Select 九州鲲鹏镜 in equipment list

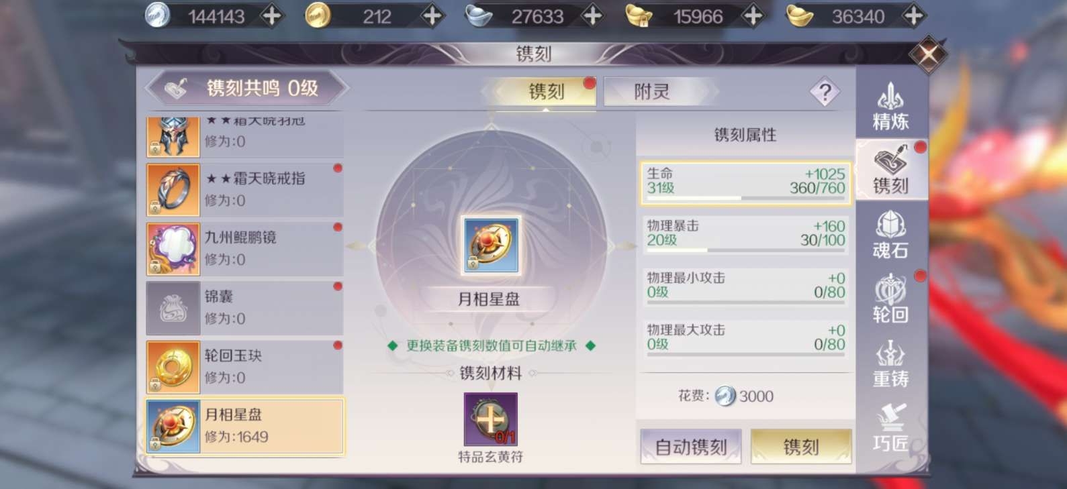[x=244, y=249]
